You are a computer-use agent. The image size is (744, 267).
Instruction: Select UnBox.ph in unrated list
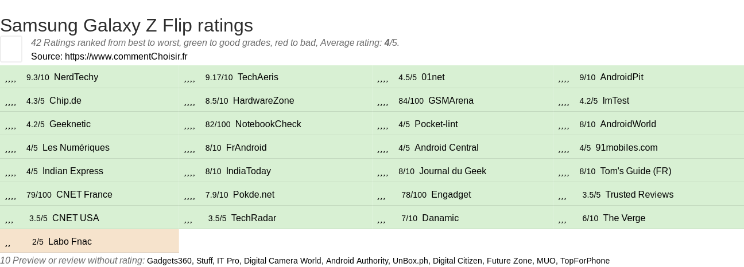coord(410,261)
